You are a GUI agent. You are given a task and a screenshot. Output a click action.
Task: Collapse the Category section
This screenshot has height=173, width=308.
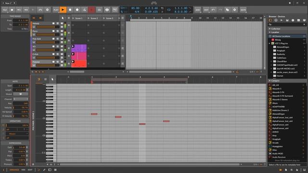point(269,81)
